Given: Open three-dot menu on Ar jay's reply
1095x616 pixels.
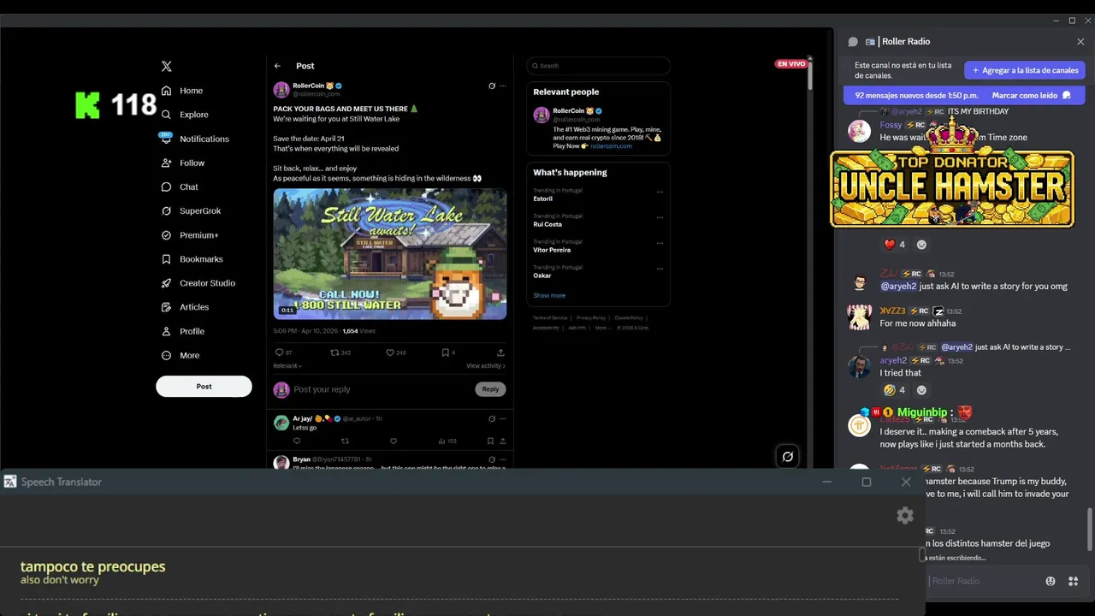Looking at the screenshot, I should 503,418.
